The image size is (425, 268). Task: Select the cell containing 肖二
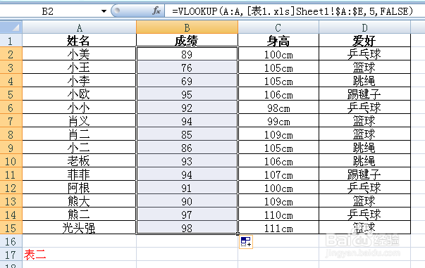tap(79, 134)
